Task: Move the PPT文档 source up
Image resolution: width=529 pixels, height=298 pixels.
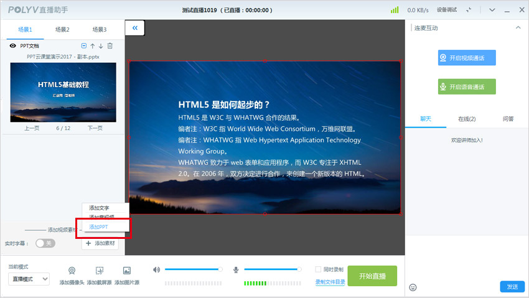Action: coord(93,46)
